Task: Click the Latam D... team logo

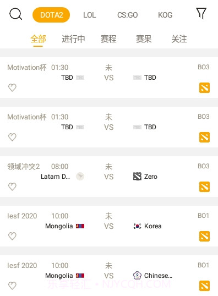Action: pyautogui.click(x=80, y=177)
